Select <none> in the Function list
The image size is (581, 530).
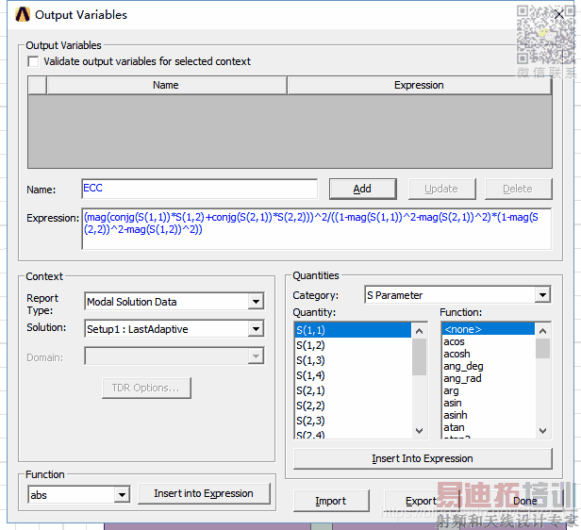[489, 329]
